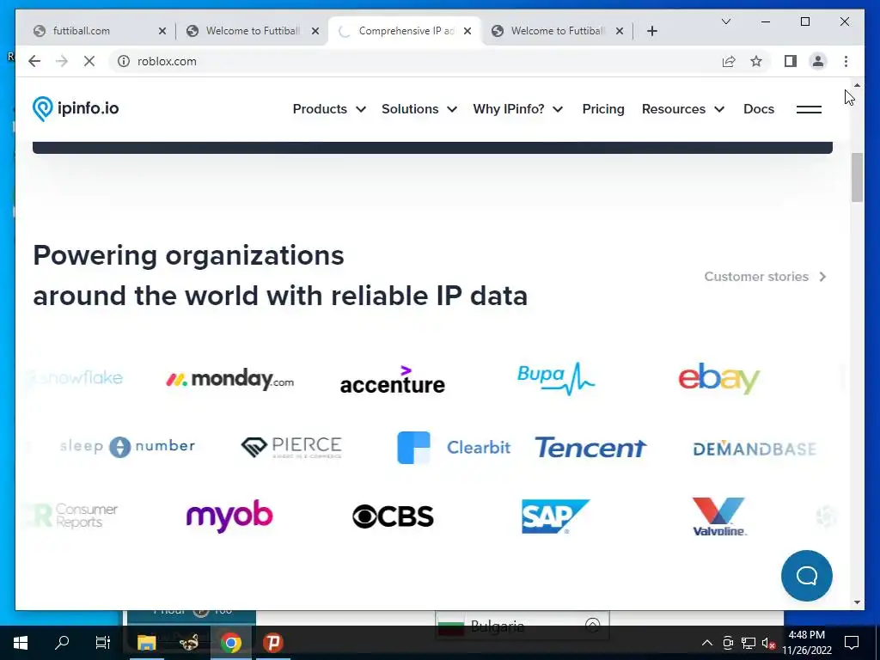Close the futtiball.com tab

pyautogui.click(x=162, y=31)
